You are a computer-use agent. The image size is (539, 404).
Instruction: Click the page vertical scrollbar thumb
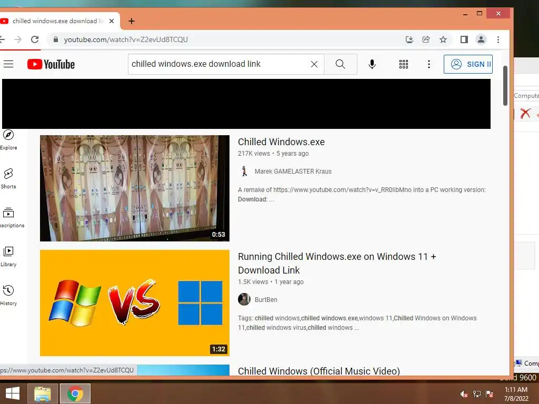pos(505,86)
